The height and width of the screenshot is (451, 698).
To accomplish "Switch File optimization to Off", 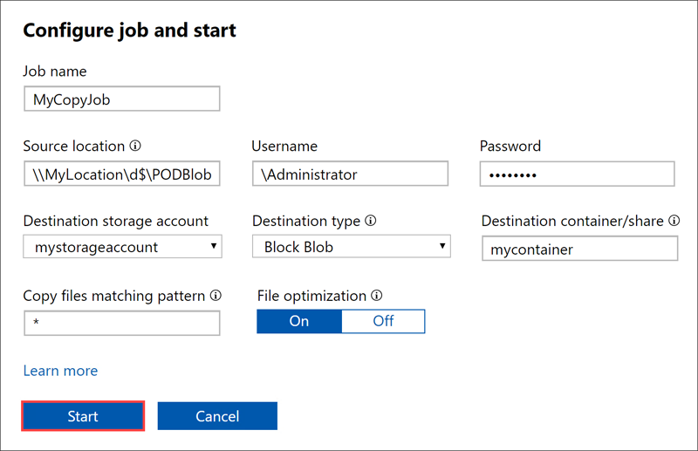I will click(383, 321).
